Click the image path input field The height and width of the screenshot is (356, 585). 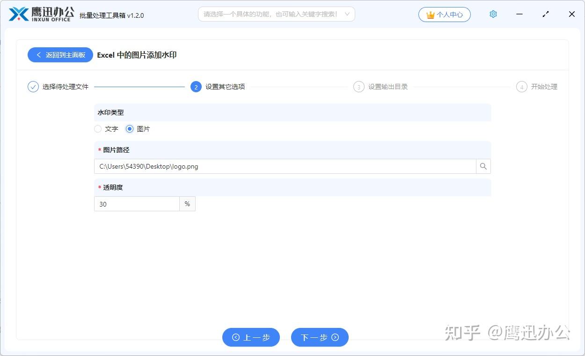click(285, 166)
